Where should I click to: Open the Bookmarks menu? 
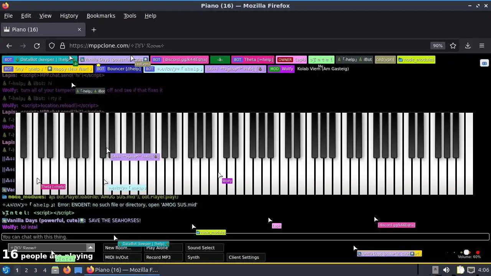[x=101, y=16]
